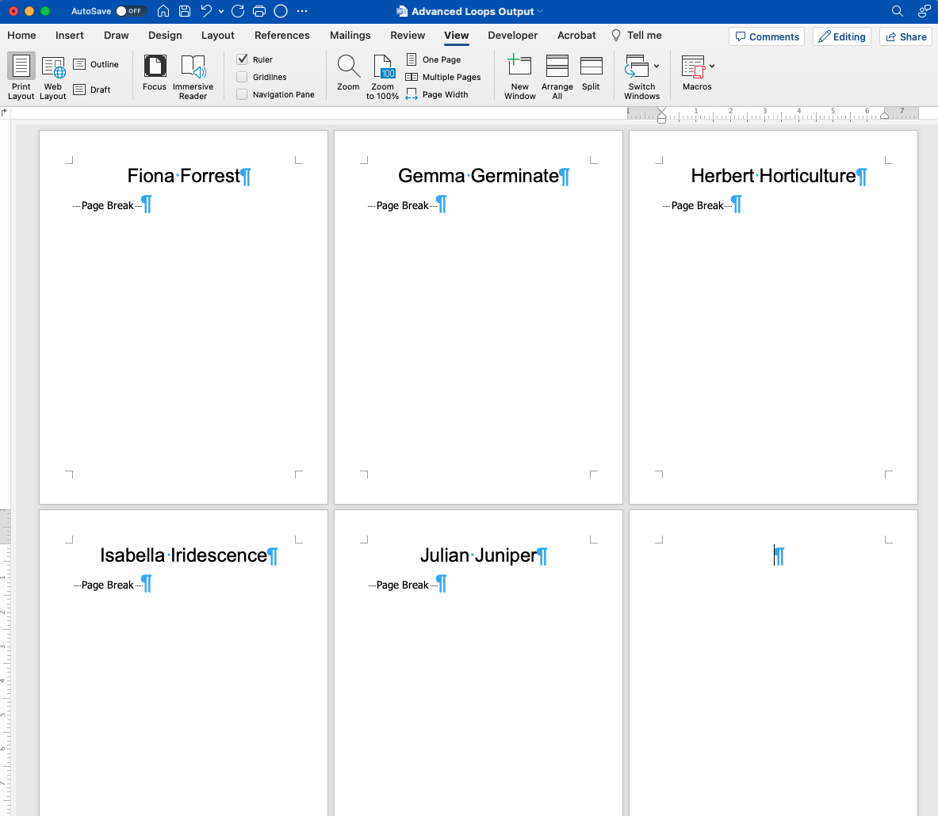Click the Zoom magnifier icon

[x=348, y=67]
